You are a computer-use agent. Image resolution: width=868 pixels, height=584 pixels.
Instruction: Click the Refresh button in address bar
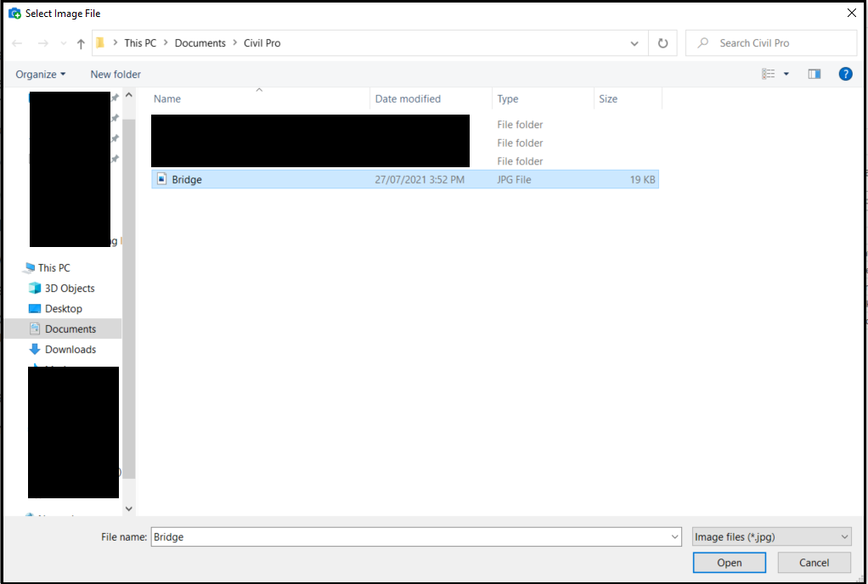pyautogui.click(x=662, y=43)
